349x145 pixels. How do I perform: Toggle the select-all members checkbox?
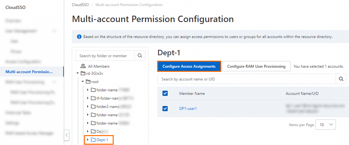click(165, 93)
